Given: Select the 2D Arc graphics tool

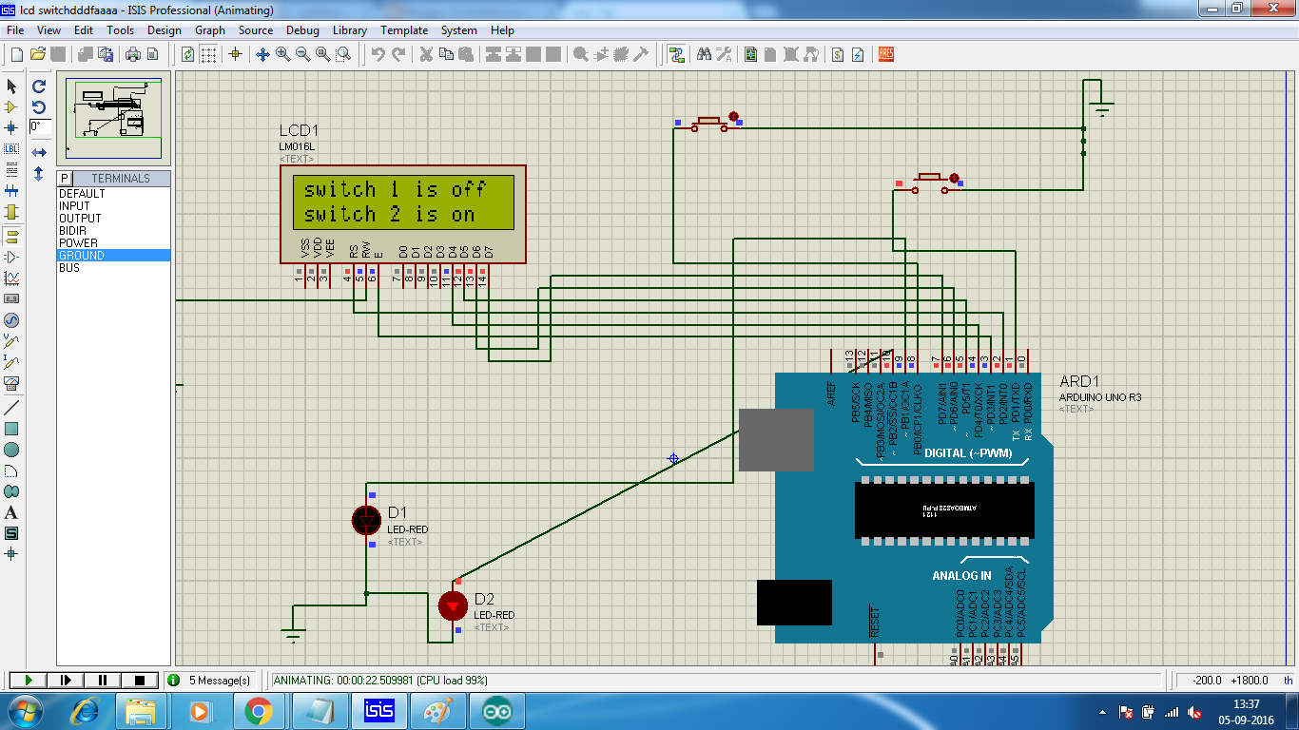Looking at the screenshot, I should click(x=11, y=471).
